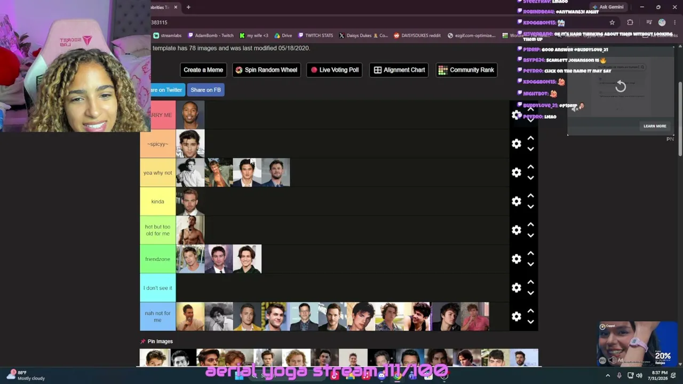This screenshot has height=384, width=683.
Task: Open the browser extensions puzzle icon
Action: 630,22
